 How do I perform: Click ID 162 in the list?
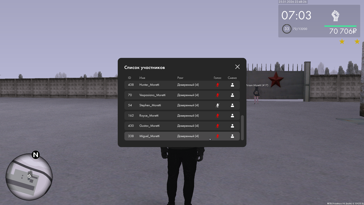pos(131,116)
